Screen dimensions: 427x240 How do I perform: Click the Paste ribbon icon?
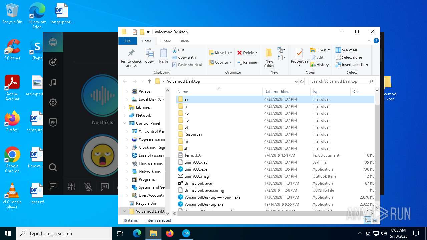[163, 56]
